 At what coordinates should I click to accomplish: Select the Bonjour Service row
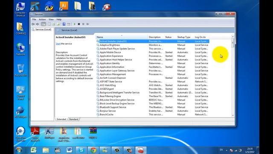point(153,111)
